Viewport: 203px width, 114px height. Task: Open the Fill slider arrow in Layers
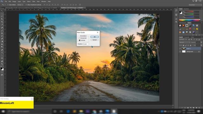(201, 45)
